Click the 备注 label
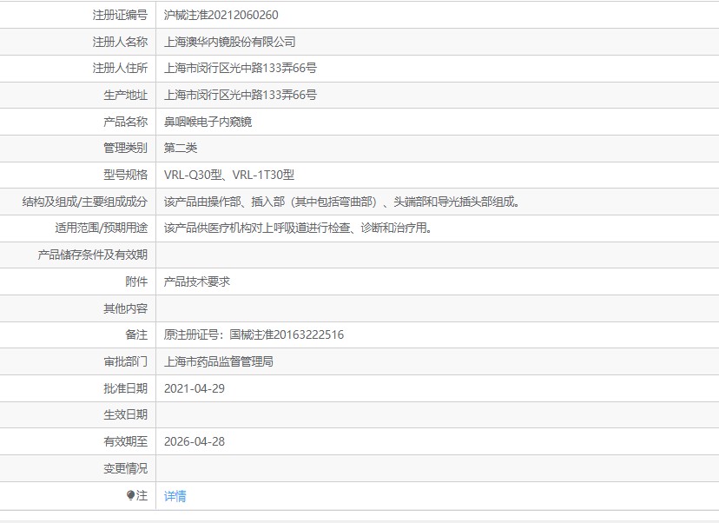The width and height of the screenshot is (719, 523). click(x=136, y=334)
